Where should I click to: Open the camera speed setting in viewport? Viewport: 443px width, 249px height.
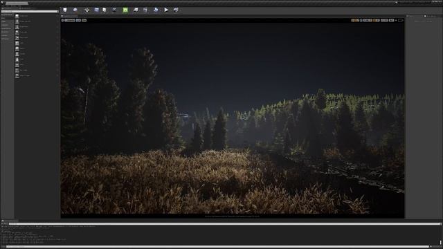pos(392,20)
